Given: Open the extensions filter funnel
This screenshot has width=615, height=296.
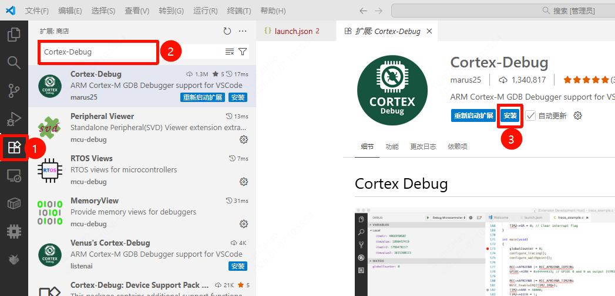Looking at the screenshot, I should [243, 52].
